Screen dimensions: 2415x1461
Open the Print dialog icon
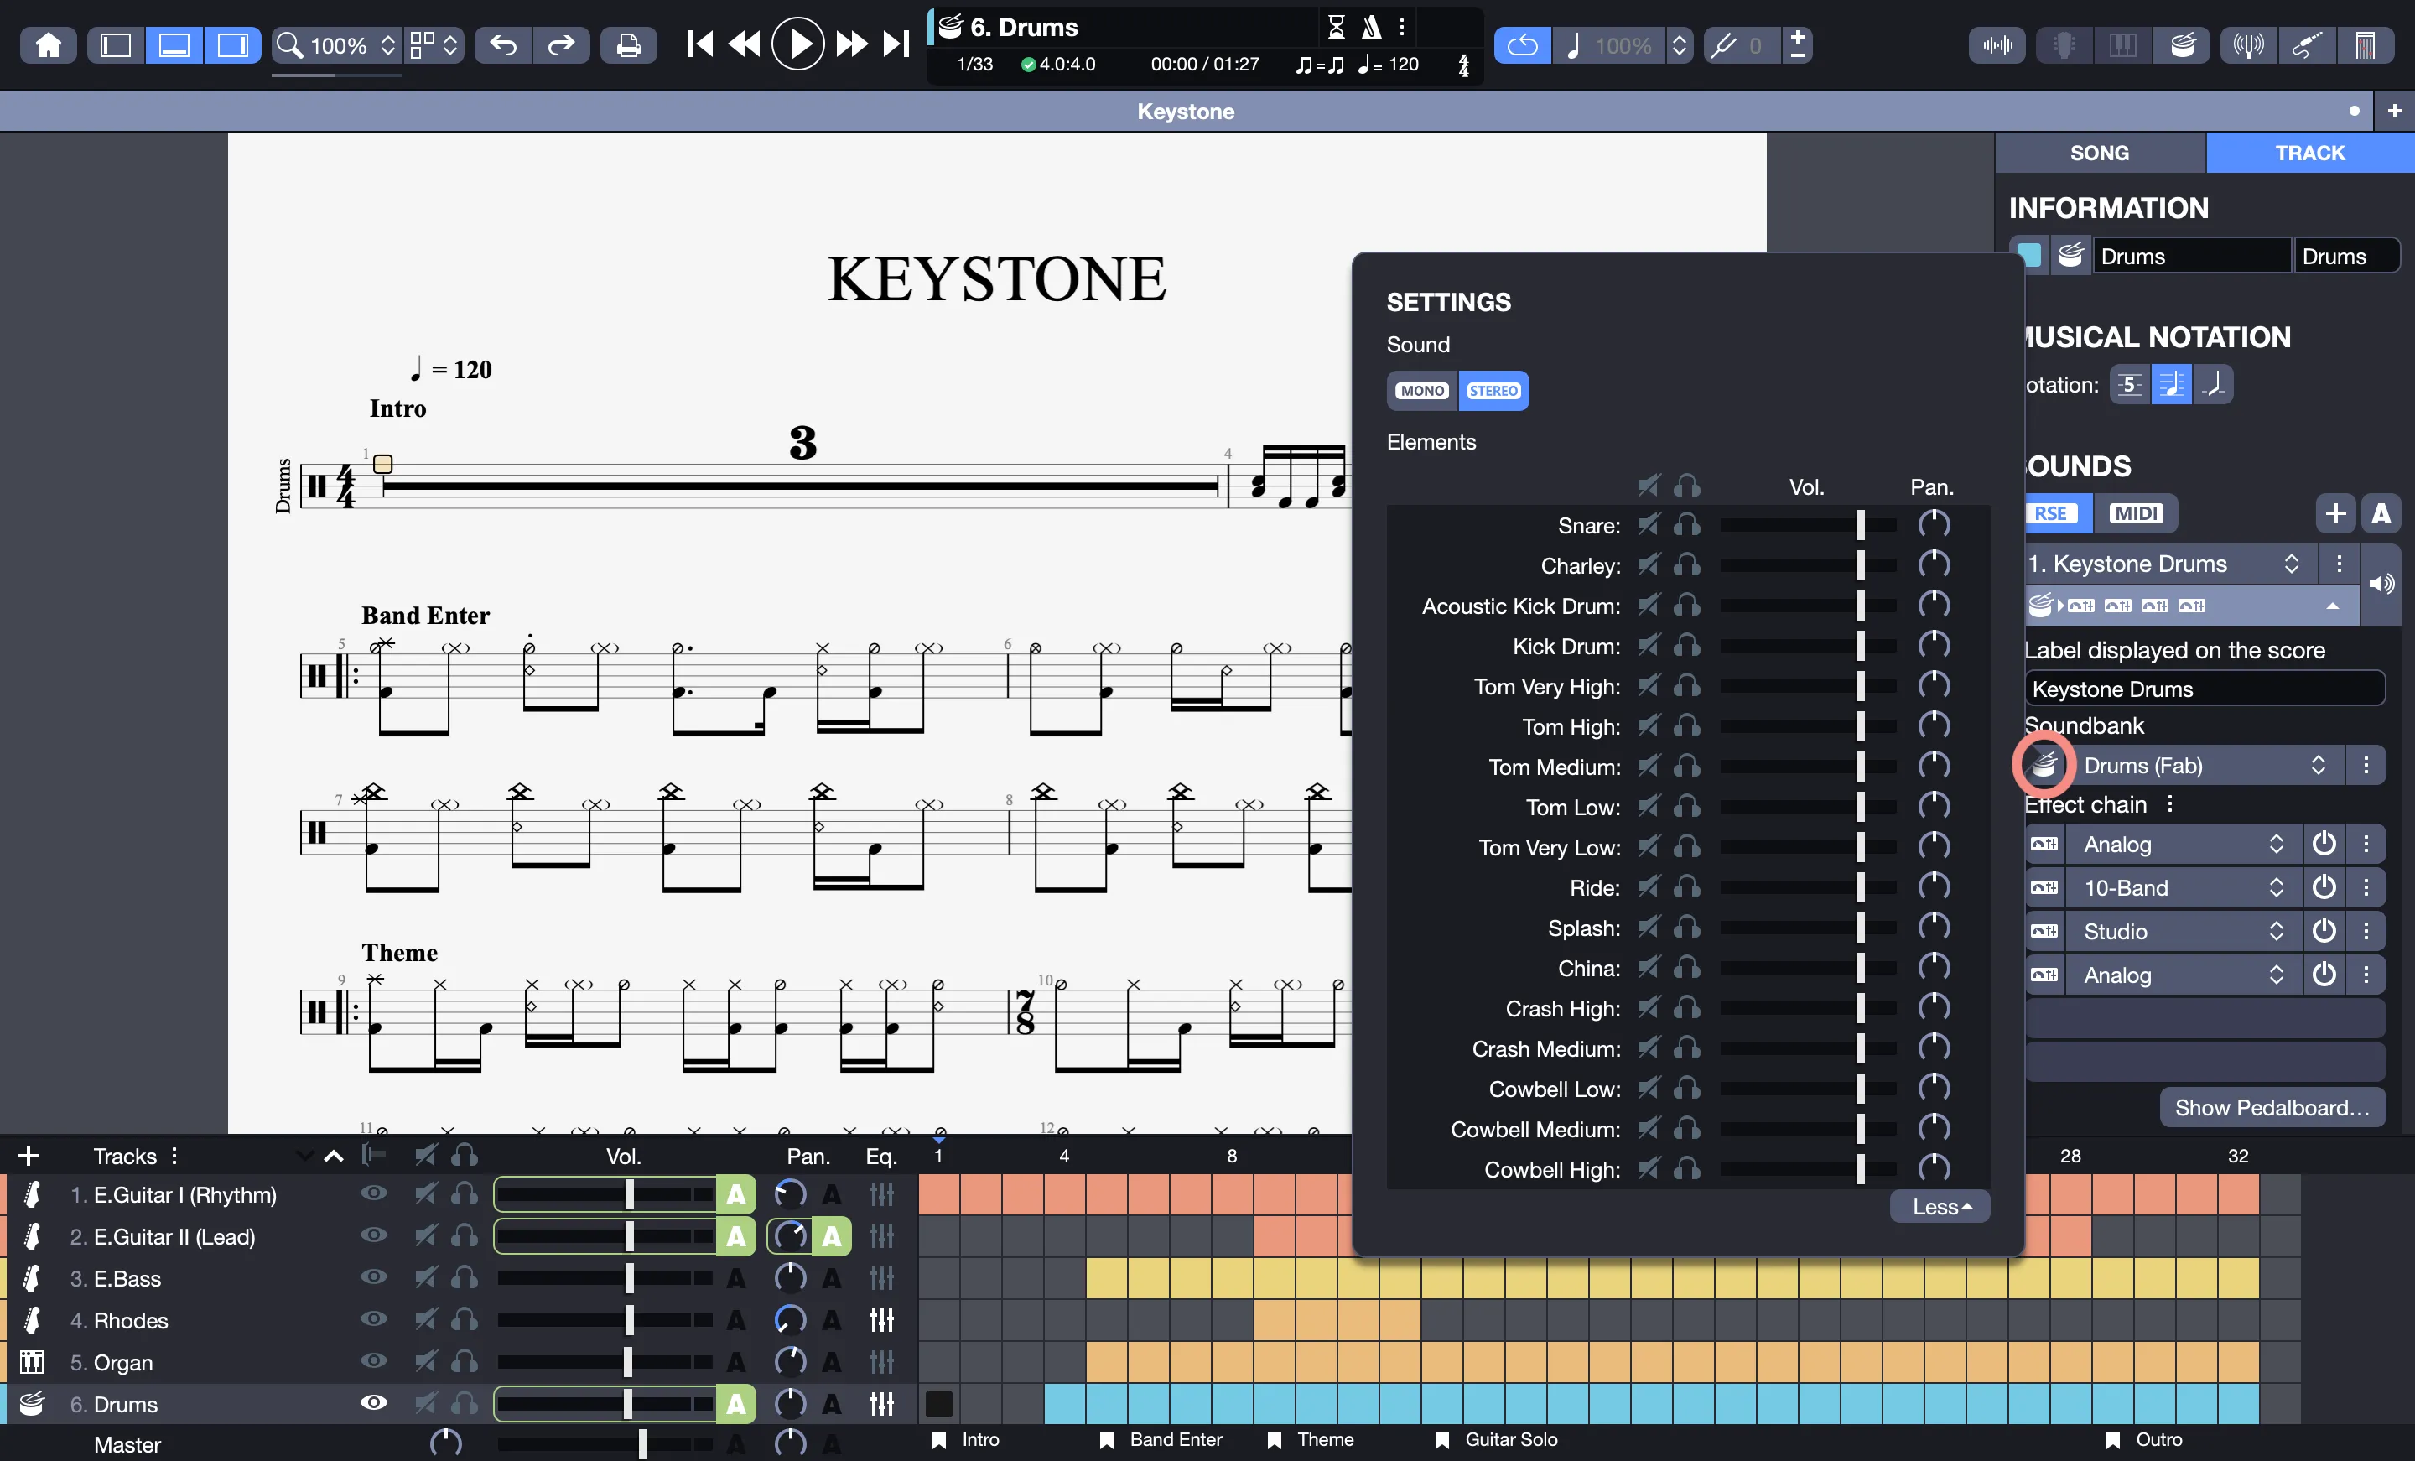[628, 45]
